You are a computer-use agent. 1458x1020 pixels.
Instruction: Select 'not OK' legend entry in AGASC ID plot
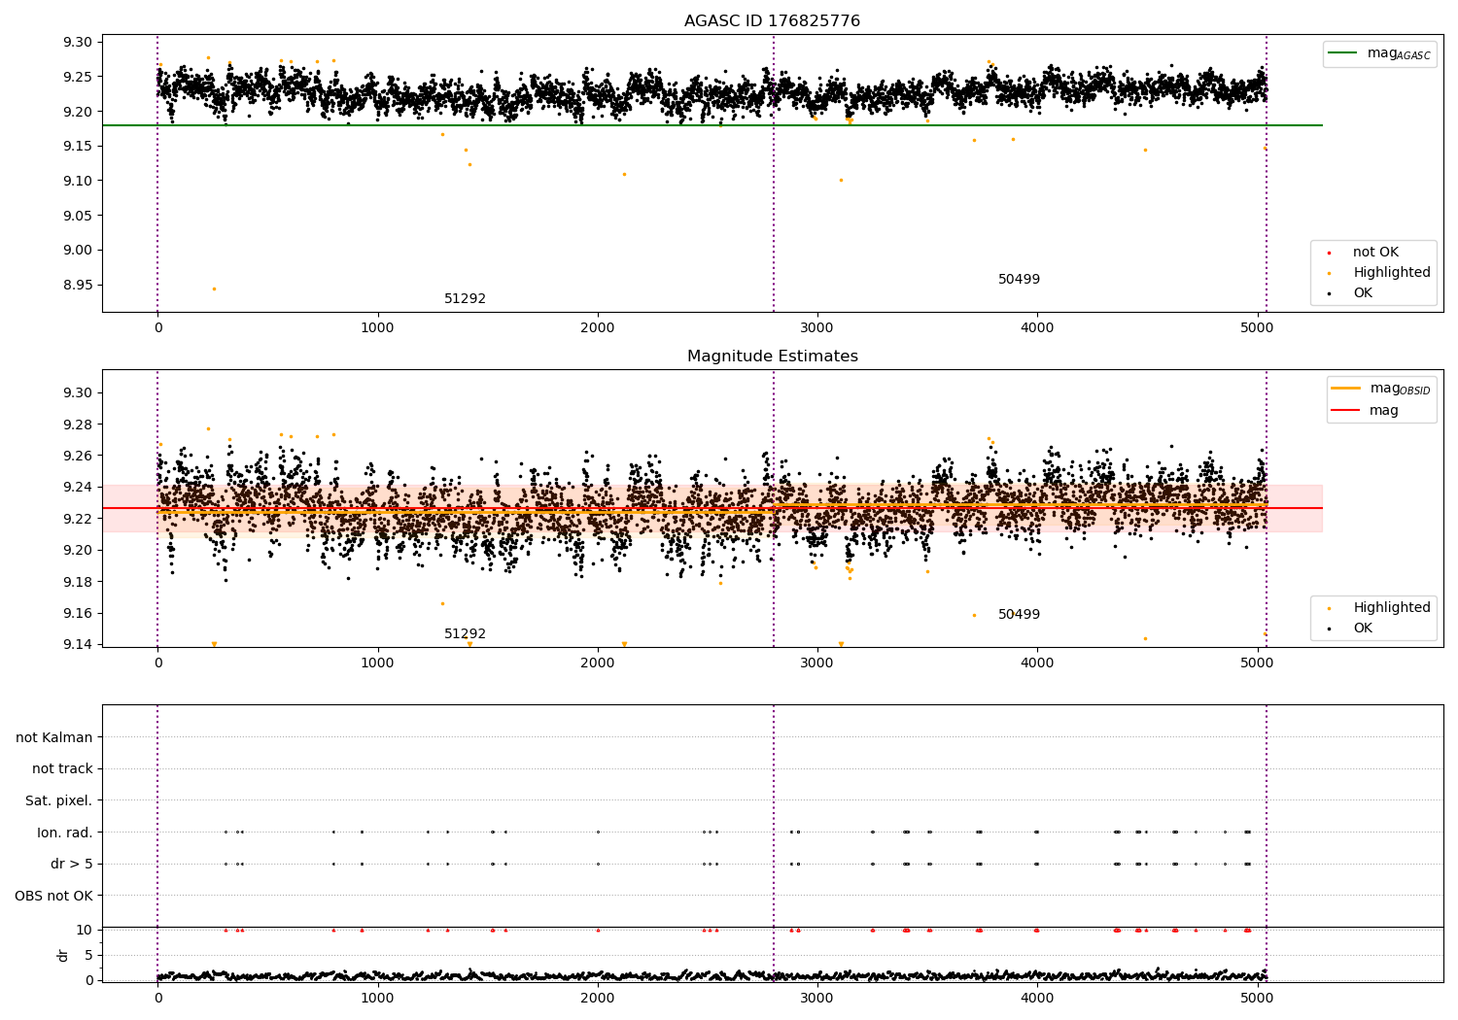1375,253
